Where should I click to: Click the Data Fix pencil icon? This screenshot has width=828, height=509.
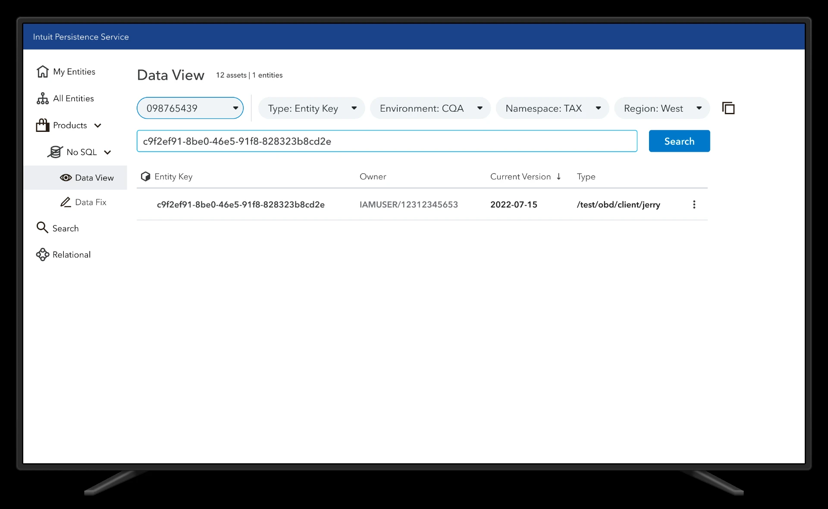66,202
